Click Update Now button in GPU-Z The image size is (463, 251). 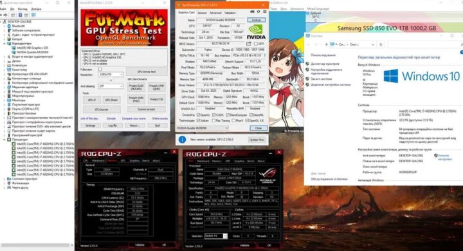click(257, 140)
